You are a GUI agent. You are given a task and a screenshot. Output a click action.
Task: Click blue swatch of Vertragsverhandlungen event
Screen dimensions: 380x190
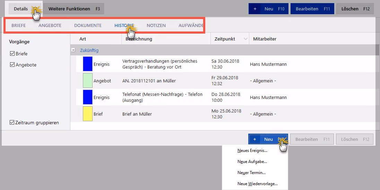pyautogui.click(x=87, y=64)
